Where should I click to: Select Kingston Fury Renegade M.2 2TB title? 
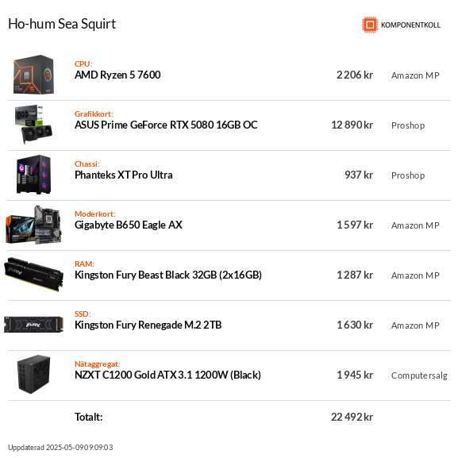tap(148, 325)
